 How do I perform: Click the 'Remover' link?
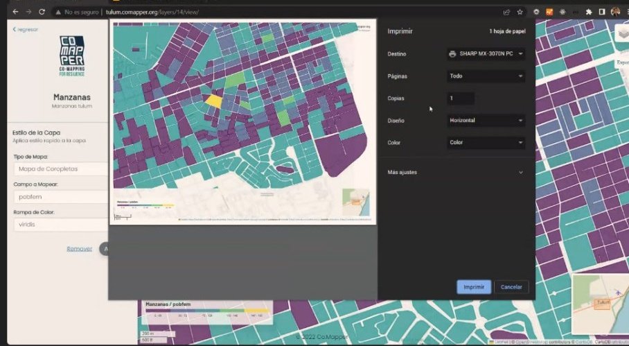pyautogui.click(x=80, y=249)
